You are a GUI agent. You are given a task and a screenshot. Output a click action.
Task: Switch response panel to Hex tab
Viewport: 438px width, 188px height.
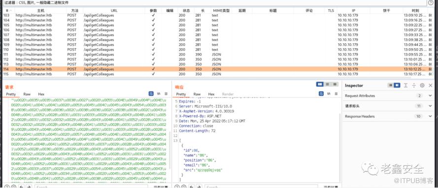(x=211, y=94)
